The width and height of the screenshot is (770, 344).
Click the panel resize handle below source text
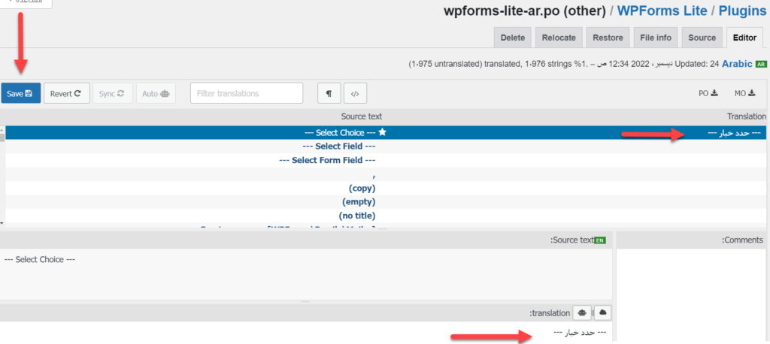pyautogui.click(x=305, y=301)
